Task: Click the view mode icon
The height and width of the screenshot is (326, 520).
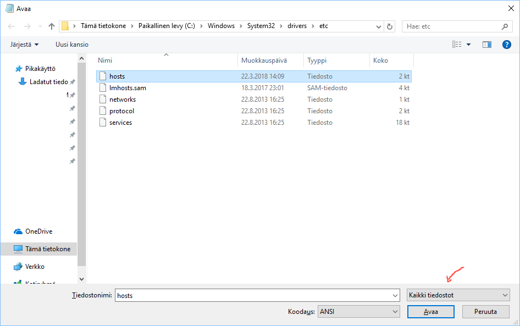Action: pyautogui.click(x=457, y=45)
